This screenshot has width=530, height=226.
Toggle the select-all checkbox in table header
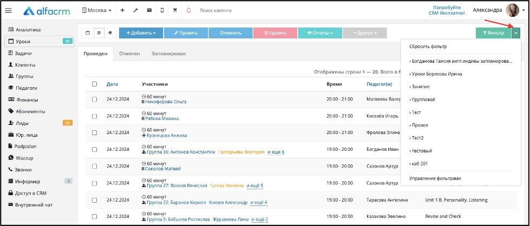95,84
